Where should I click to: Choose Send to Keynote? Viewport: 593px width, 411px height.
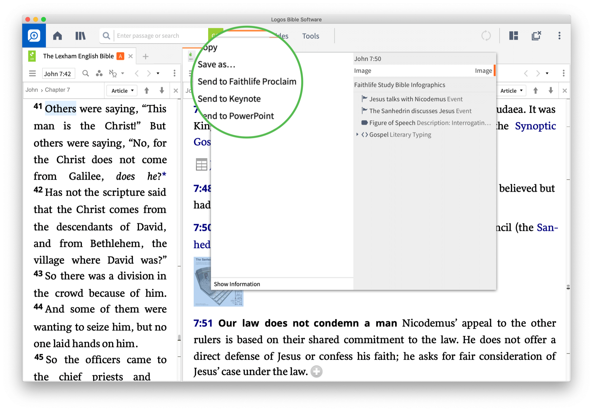(x=229, y=98)
